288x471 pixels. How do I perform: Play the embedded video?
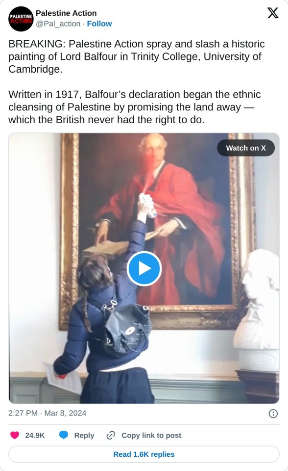[144, 268]
